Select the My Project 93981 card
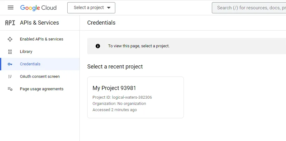The height and width of the screenshot is (141, 286). 136,97
